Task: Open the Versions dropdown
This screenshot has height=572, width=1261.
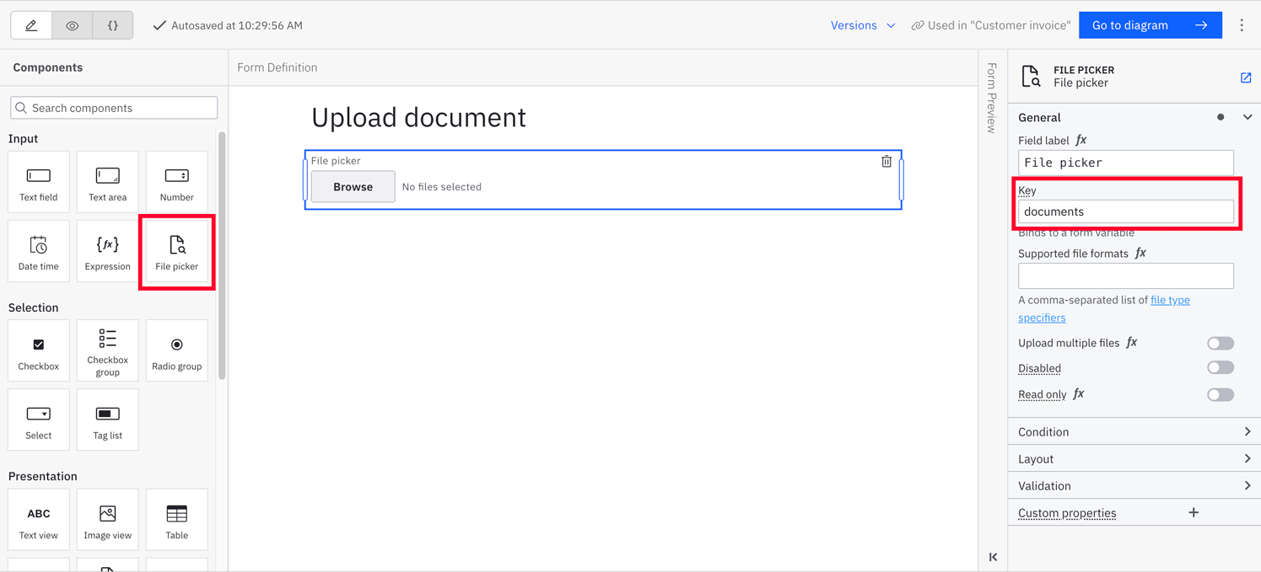Action: pyautogui.click(x=862, y=24)
